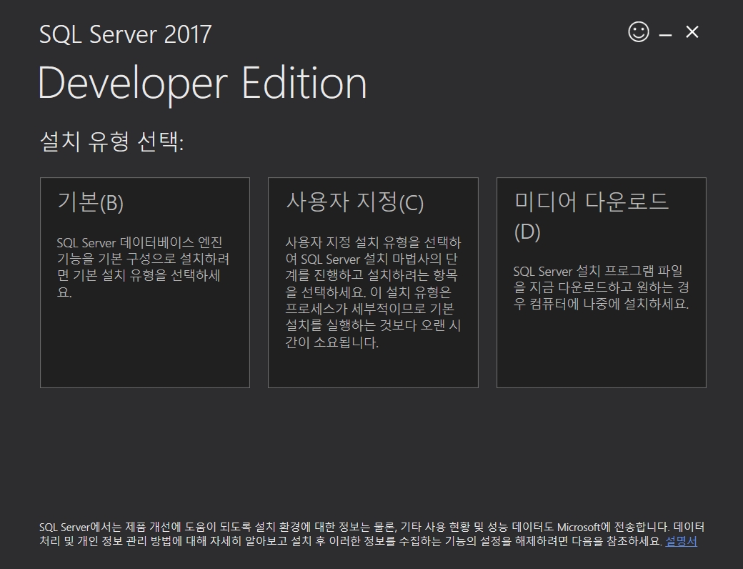Click the smiley feedback icon
The image size is (743, 569).
click(638, 31)
